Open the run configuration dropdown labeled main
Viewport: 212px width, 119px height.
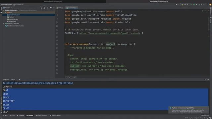(x=185, y=5)
